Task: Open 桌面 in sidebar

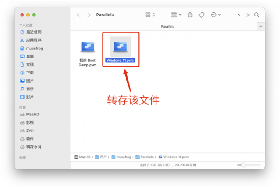Action: coord(30,56)
